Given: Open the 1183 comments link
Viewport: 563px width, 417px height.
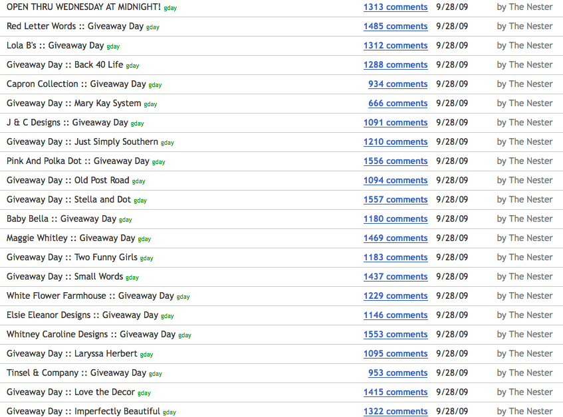Looking at the screenshot, I should (395, 257).
